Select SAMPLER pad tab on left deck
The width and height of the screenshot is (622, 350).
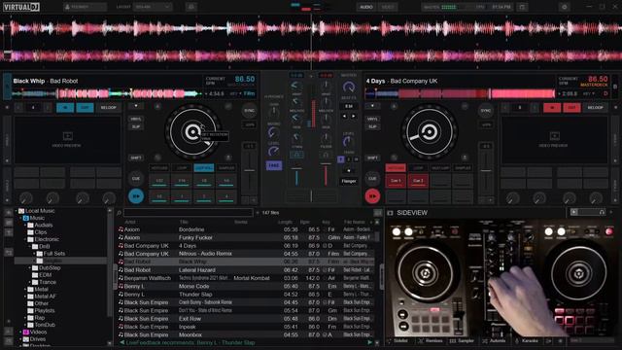pos(226,168)
